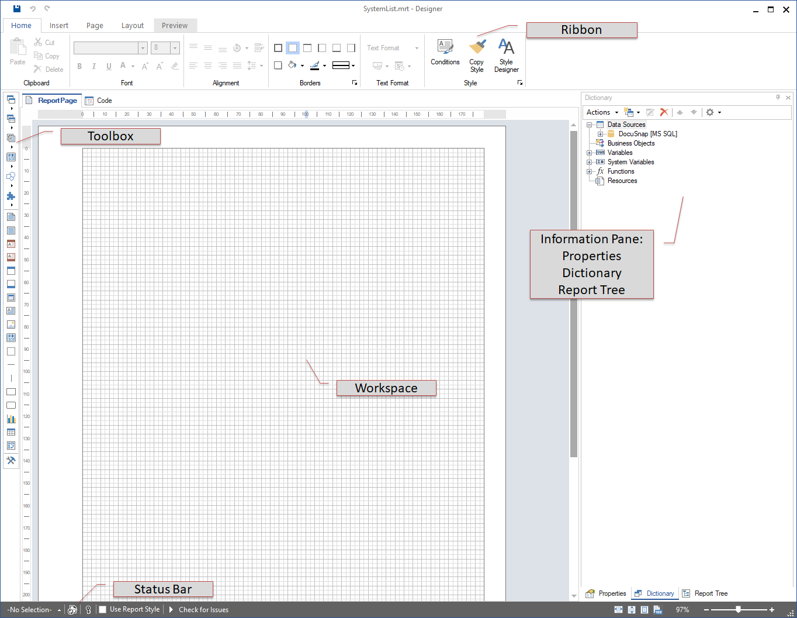Screen dimensions: 797x618
Task: Select the puzzle-piece components toolbox icon
Action: click(11, 196)
